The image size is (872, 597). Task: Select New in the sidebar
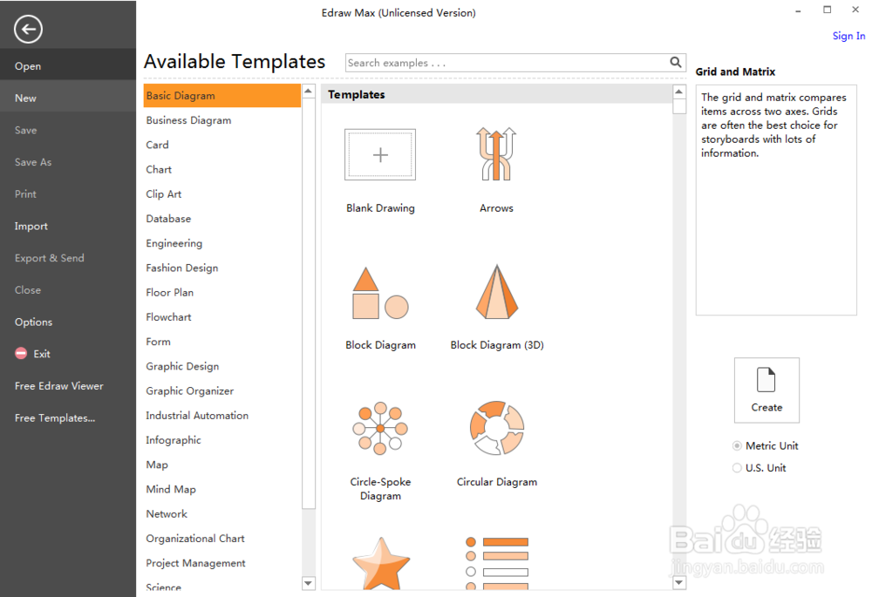coord(68,98)
